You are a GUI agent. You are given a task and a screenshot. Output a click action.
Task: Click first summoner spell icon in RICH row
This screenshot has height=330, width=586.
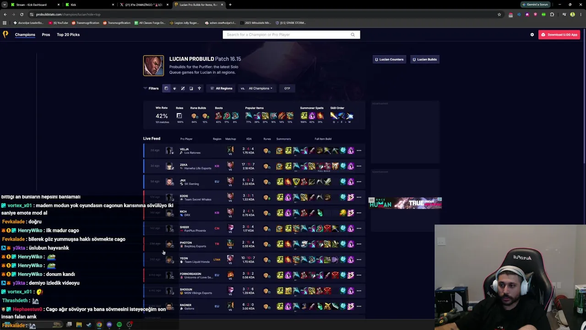coord(280,213)
